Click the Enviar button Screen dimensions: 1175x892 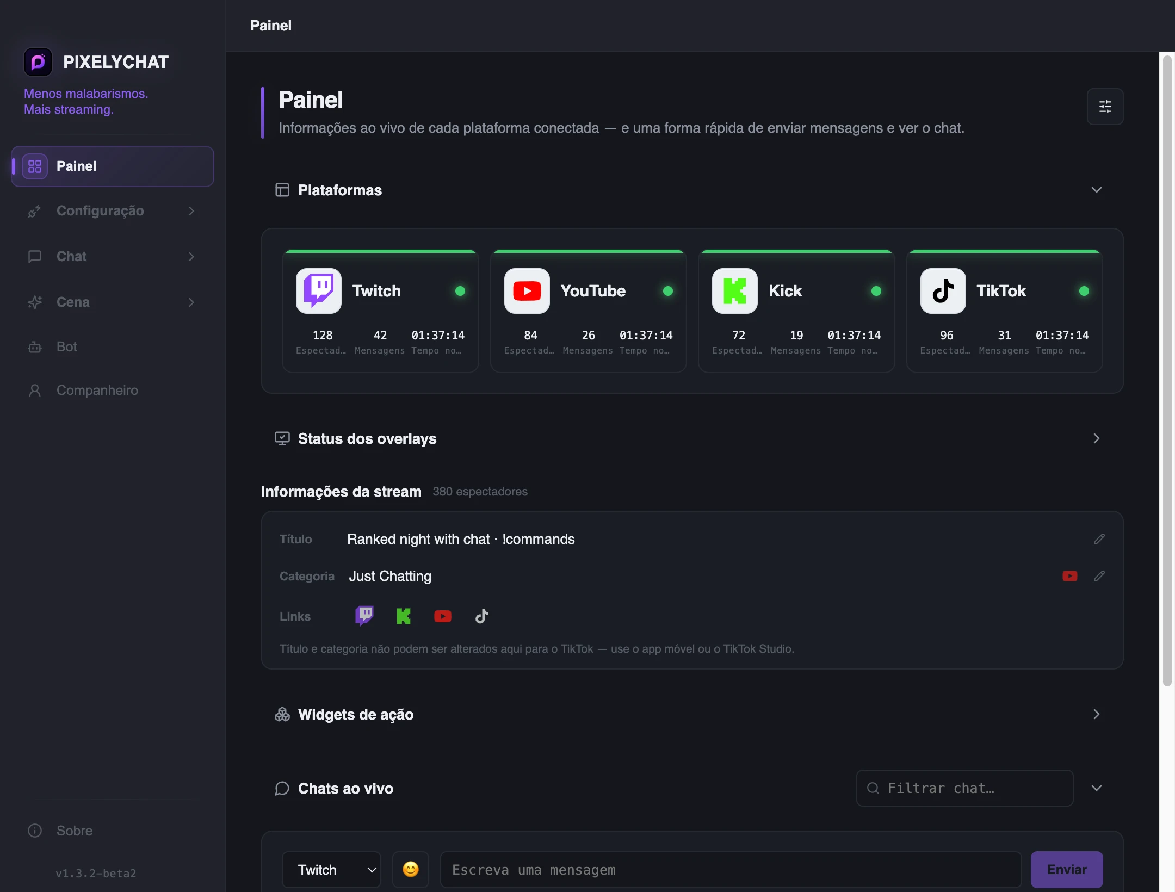click(1067, 869)
